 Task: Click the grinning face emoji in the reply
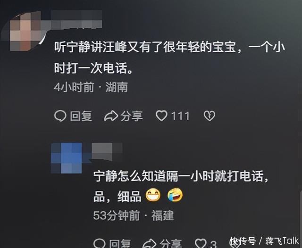click(x=153, y=195)
